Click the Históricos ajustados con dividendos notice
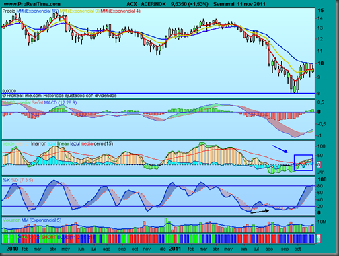Viewport: 339px width, 256px height. [80, 96]
